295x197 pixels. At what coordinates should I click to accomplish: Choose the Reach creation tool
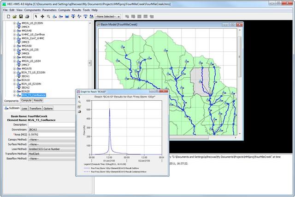[x=61, y=17]
